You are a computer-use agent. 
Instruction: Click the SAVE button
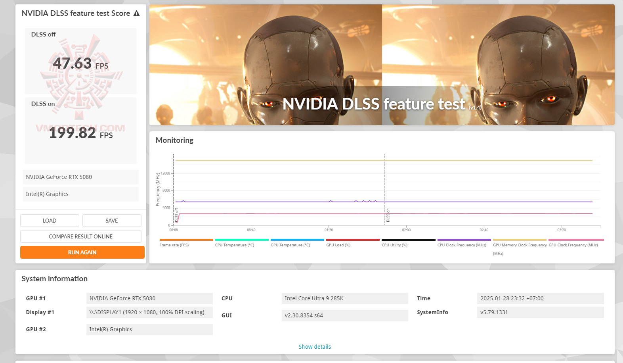click(112, 221)
